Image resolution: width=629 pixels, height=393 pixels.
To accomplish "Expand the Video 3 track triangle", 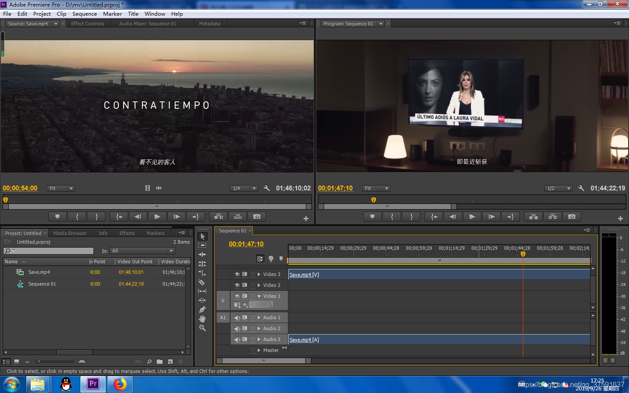I will 259,274.
